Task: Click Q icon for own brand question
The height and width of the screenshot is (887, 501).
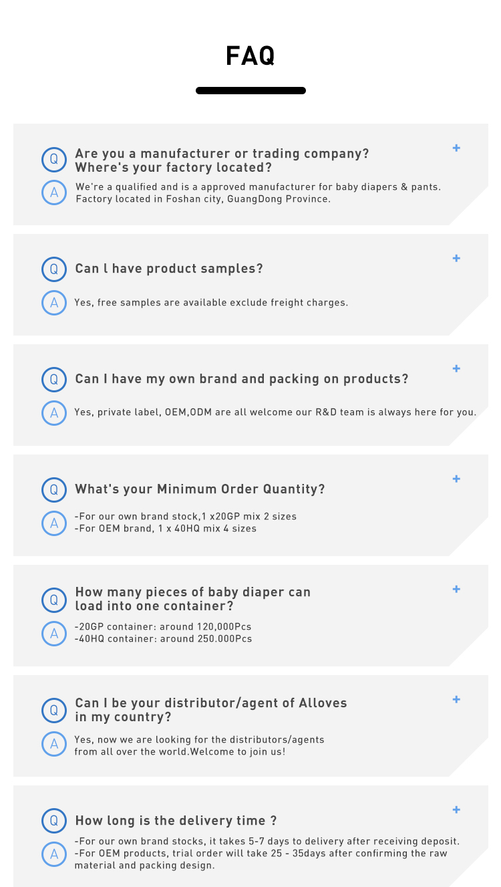Action: pos(54,380)
